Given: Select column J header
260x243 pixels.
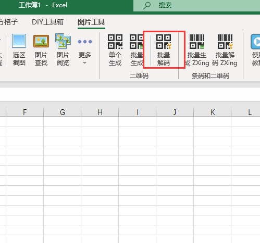Looking at the screenshot, I should coord(175,112).
